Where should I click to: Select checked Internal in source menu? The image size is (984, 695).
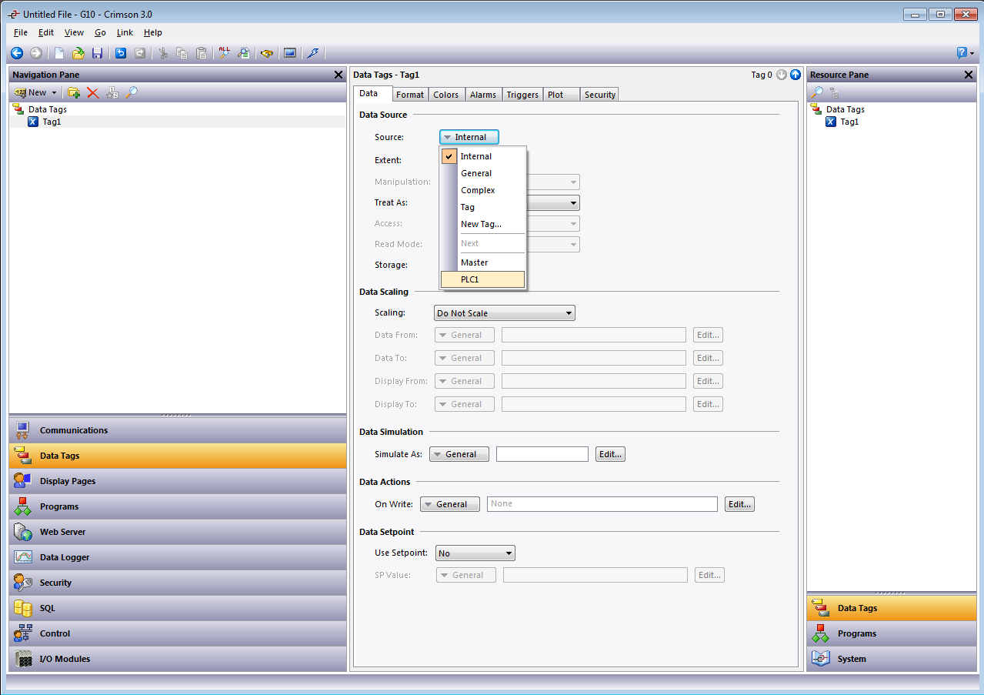coord(482,156)
